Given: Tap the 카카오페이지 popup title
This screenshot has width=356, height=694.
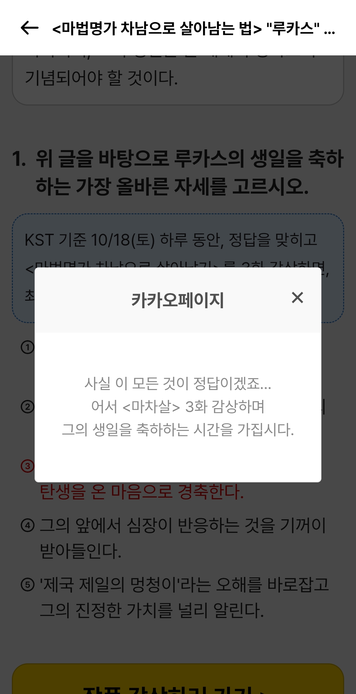Looking at the screenshot, I should [x=178, y=300].
